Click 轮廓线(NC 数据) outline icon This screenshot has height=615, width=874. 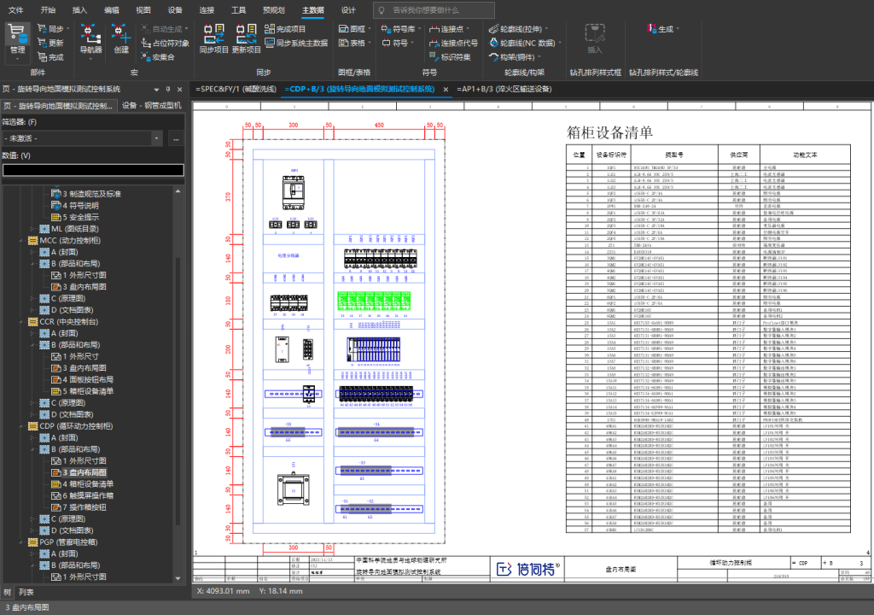(x=493, y=43)
